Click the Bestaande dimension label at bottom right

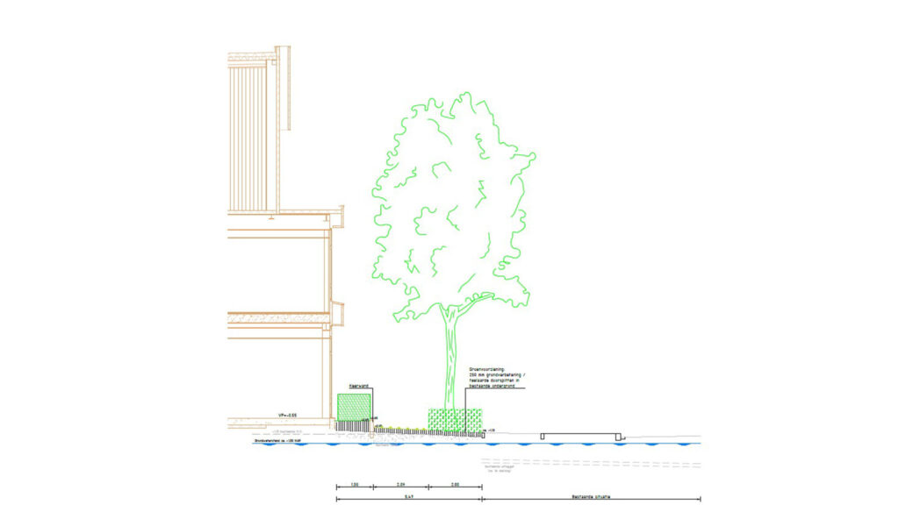[590, 496]
